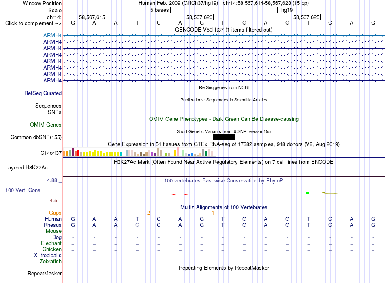
Task: Open '100 vertebrates Basewise Conservation by PhyloP' title
Action: point(224,181)
